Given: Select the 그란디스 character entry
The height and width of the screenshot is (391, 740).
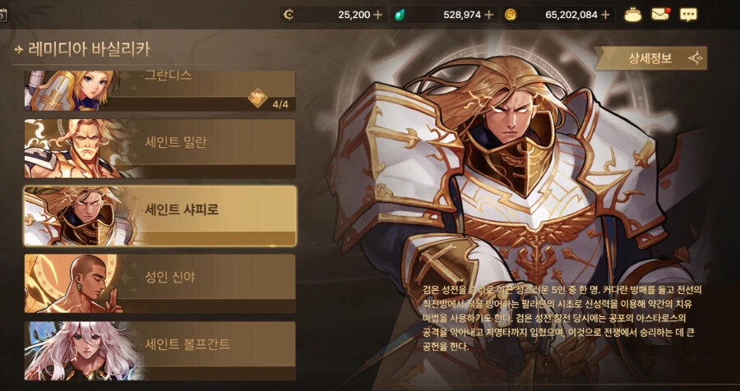Looking at the screenshot, I should [x=160, y=91].
